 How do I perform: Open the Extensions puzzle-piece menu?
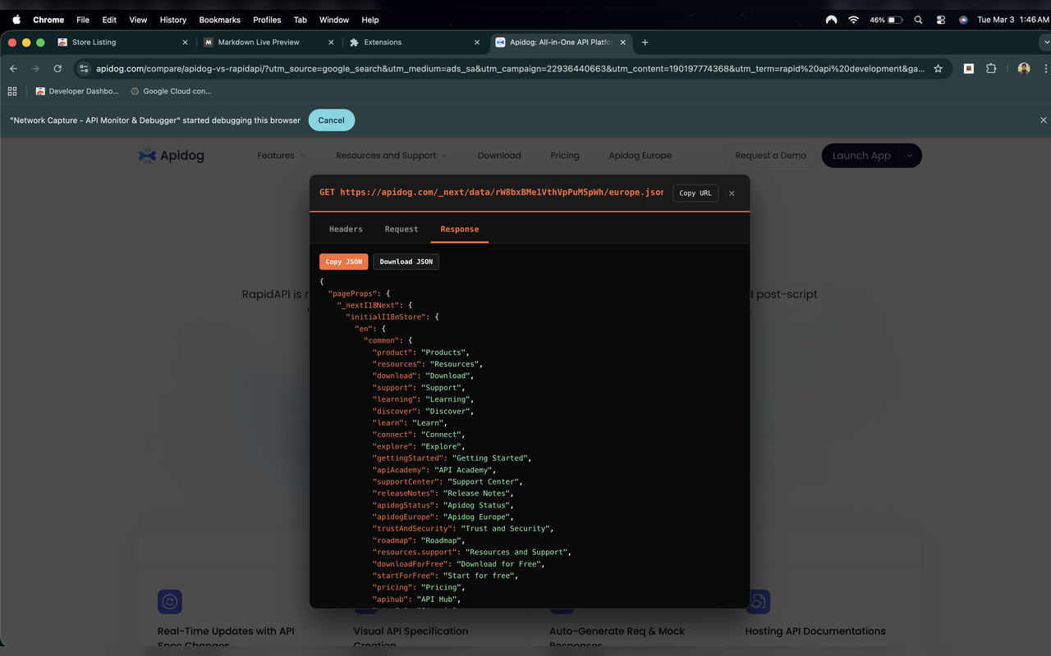(x=991, y=69)
